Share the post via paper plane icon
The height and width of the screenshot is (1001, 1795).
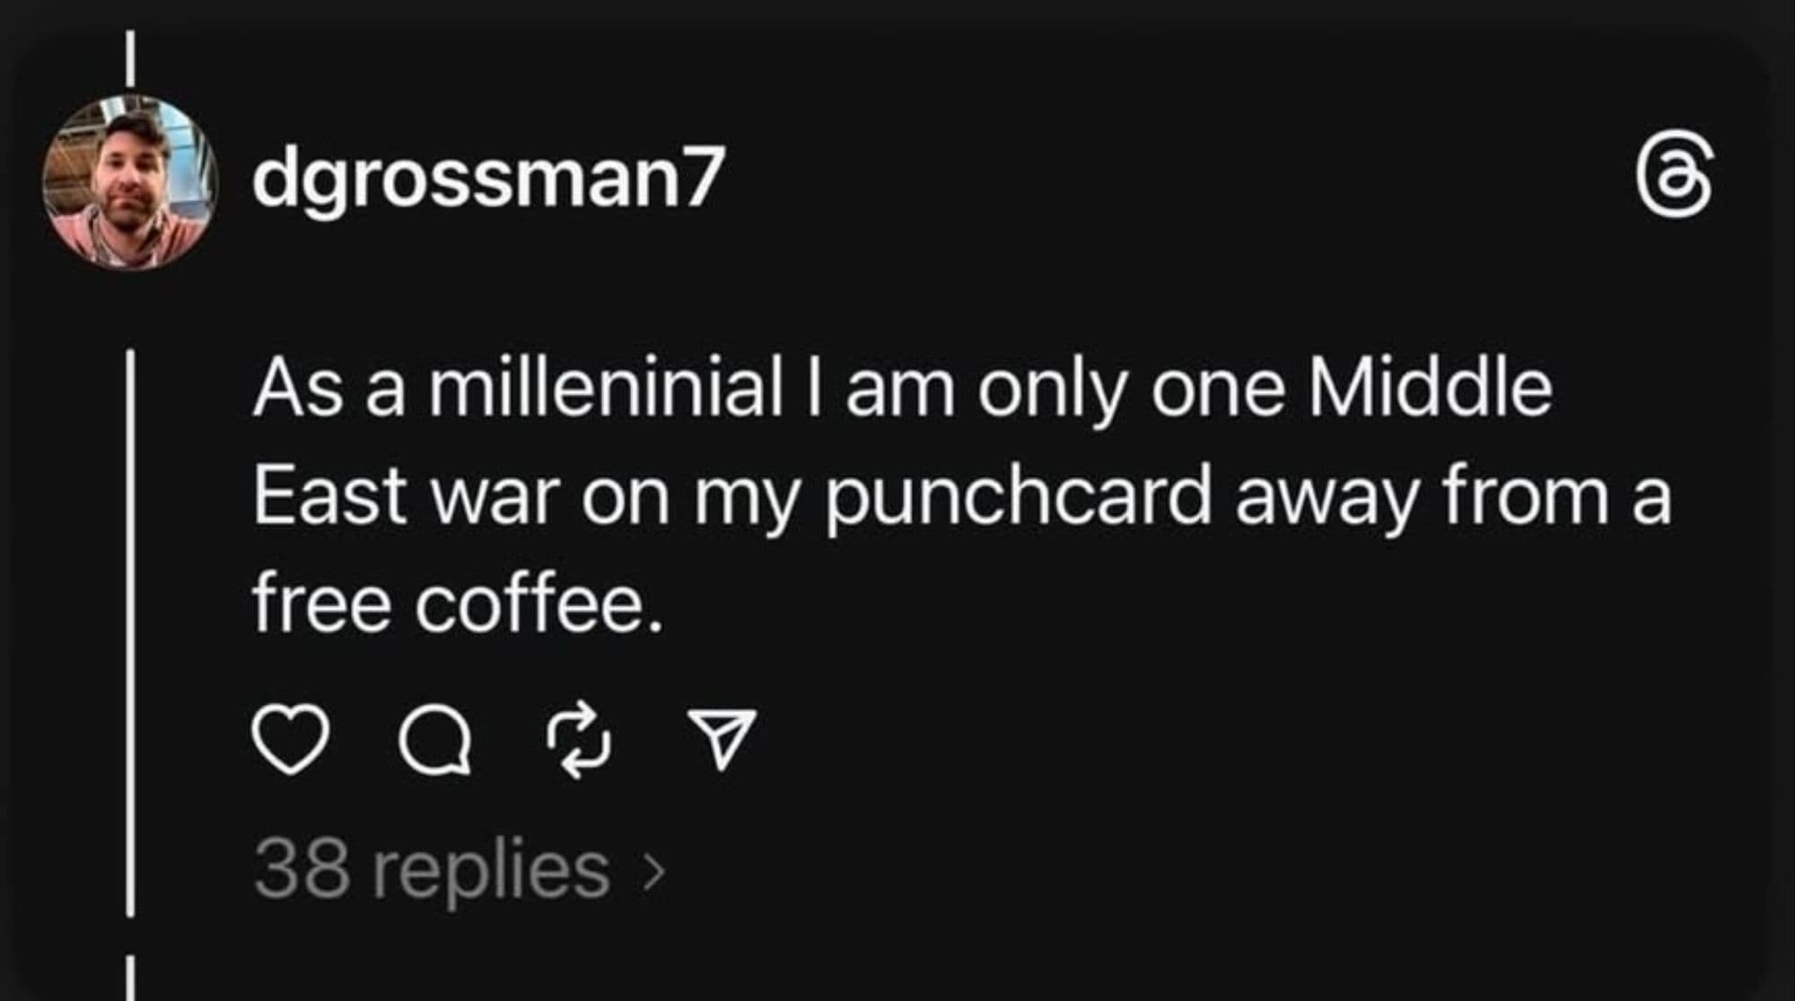(x=722, y=739)
